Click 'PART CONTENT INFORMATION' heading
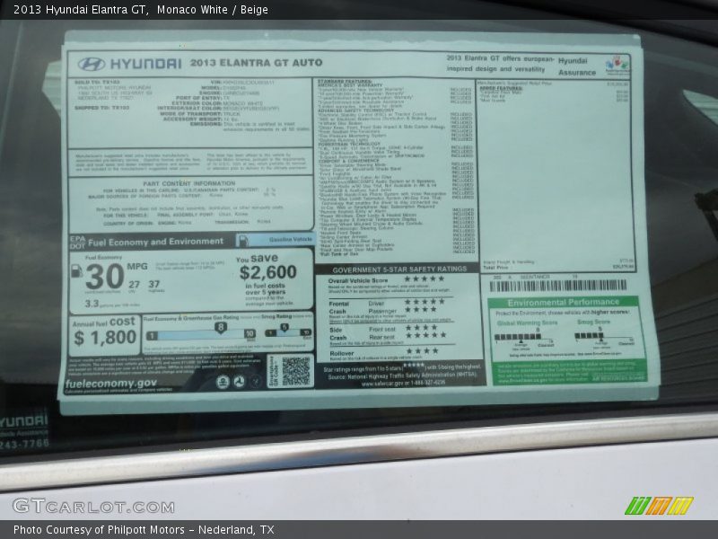 click(x=189, y=183)
